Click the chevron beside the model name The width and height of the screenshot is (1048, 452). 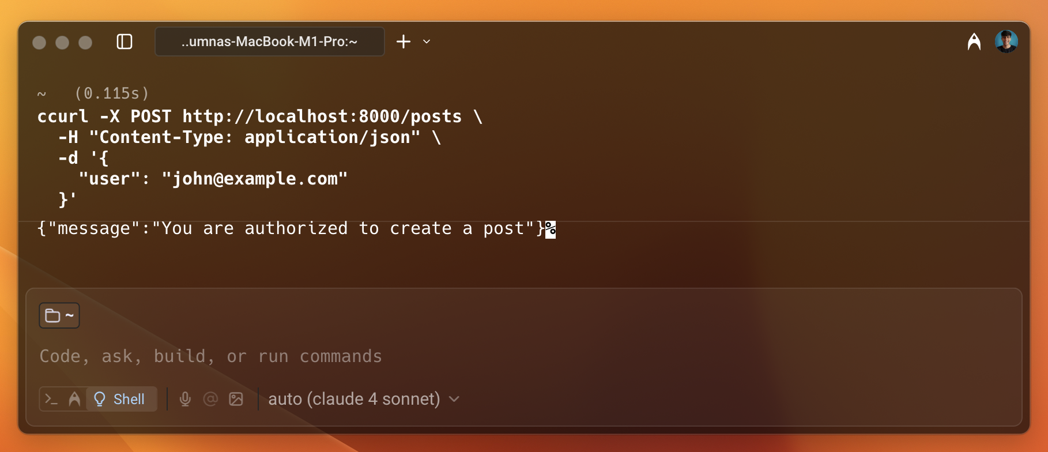click(454, 398)
